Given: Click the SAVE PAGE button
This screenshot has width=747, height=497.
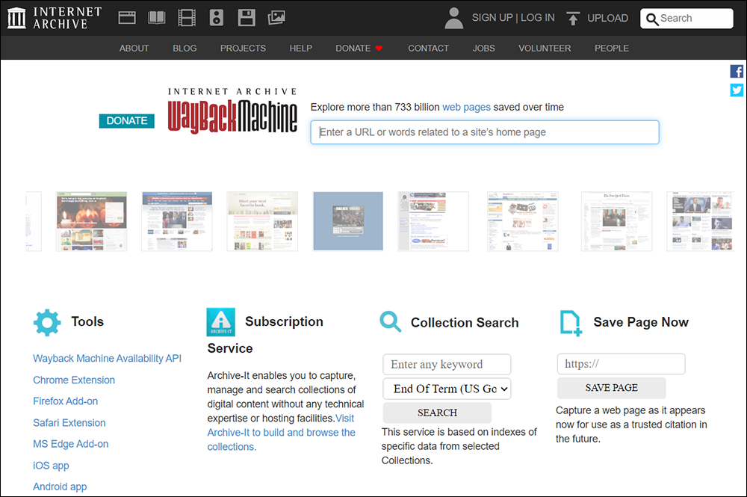Looking at the screenshot, I should coord(612,388).
